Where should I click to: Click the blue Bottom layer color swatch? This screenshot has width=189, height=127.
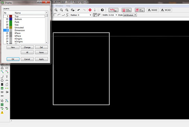click(11, 19)
